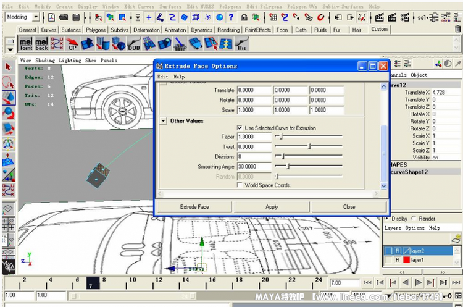Open the Edit Polygons menu

click(264, 6)
